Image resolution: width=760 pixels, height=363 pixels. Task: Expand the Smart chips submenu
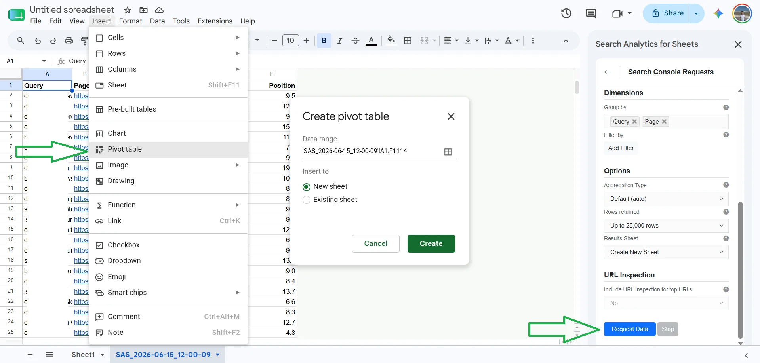(168, 293)
